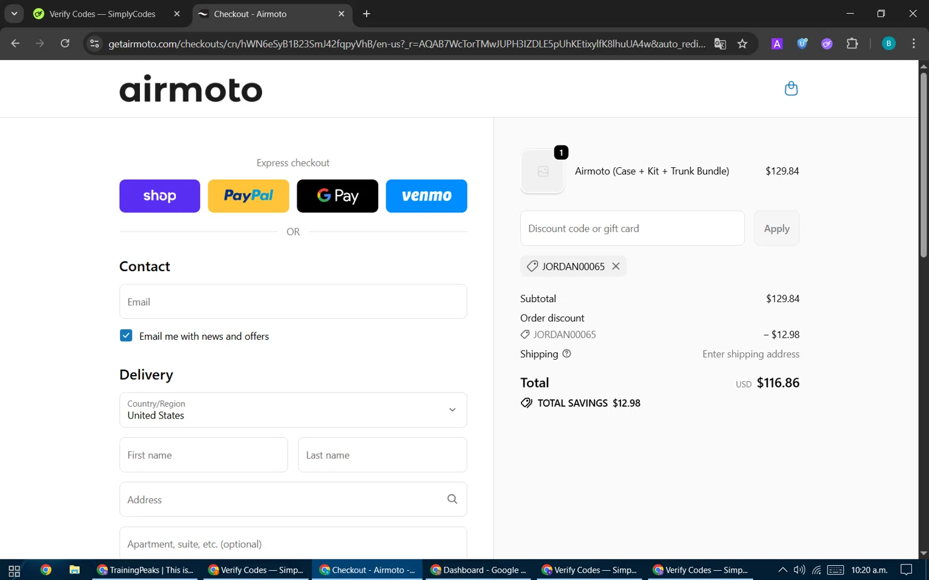Click the vertical page scrollbar thumb

(923, 165)
